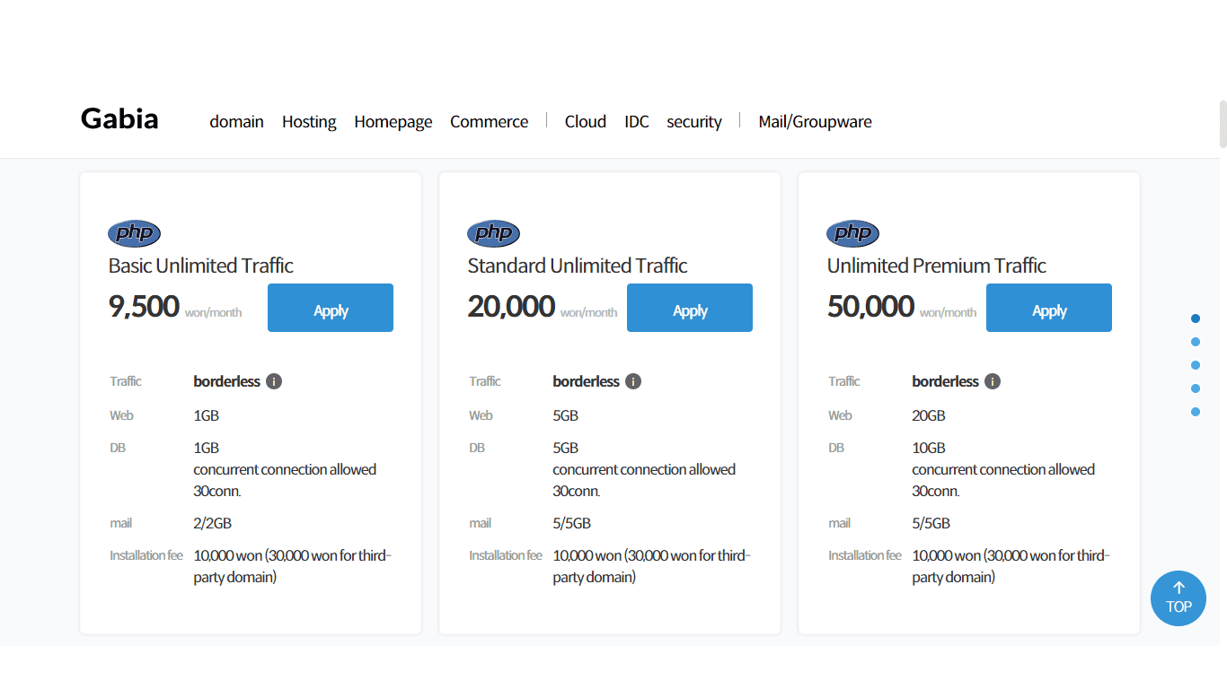1227x689 pixels.
Task: Click the PHP logo on Standard Unlimited Traffic card
Action: (493, 234)
